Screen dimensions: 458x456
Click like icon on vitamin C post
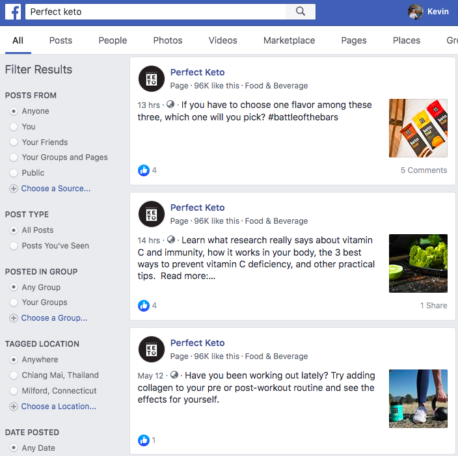tap(143, 306)
